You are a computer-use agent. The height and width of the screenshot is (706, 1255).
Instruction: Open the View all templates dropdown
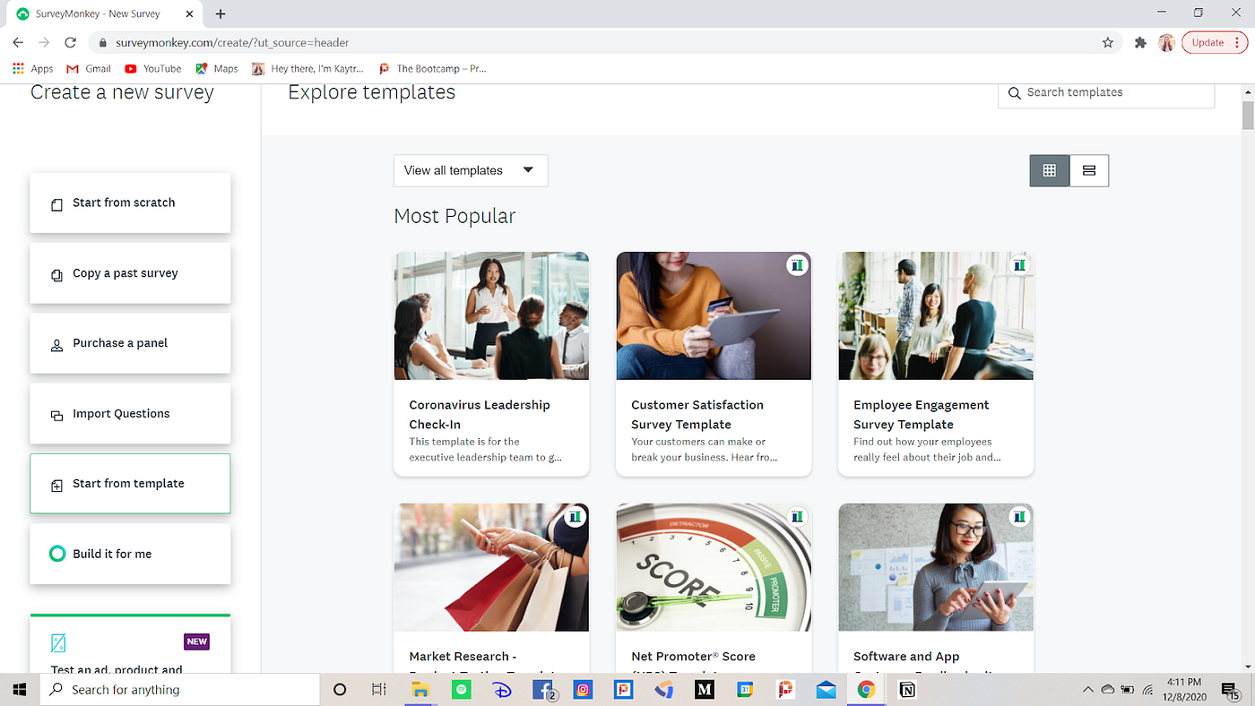pos(470,170)
